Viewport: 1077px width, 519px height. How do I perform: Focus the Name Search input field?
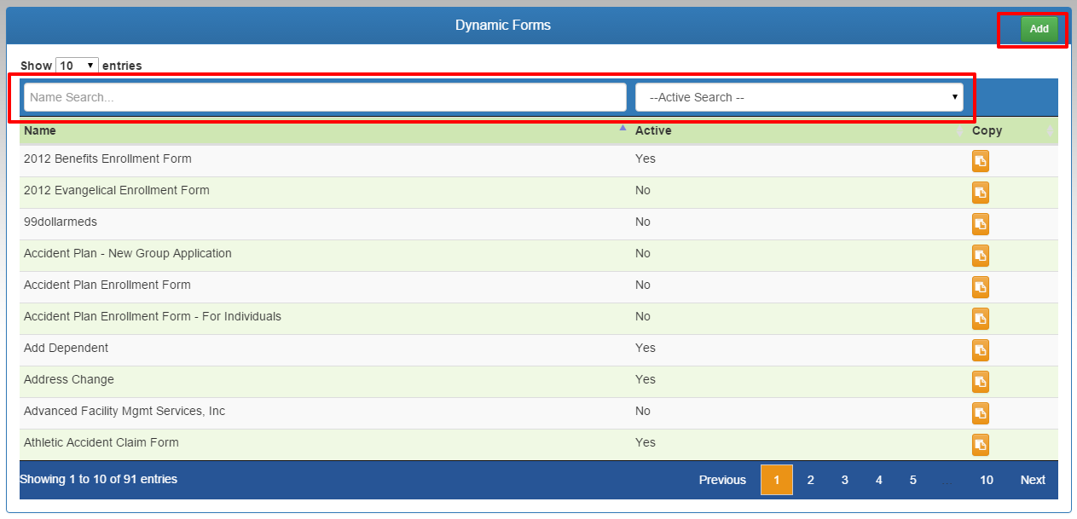click(325, 97)
